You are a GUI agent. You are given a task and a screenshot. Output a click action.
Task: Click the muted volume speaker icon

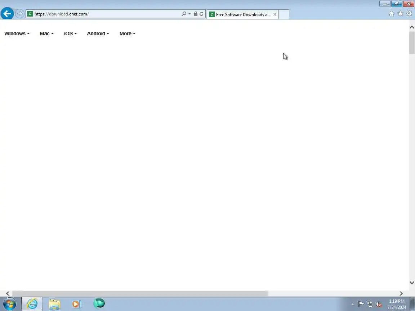point(379,305)
